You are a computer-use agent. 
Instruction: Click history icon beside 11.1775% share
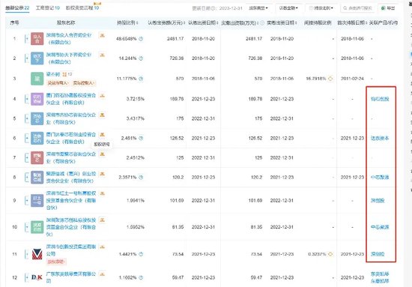(x=141, y=79)
